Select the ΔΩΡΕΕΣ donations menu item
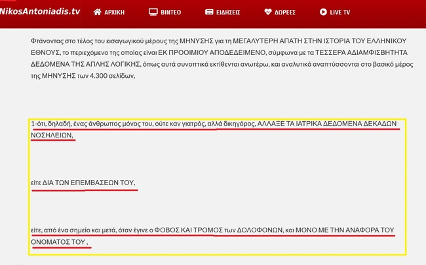426x265 pixels. (x=289, y=12)
